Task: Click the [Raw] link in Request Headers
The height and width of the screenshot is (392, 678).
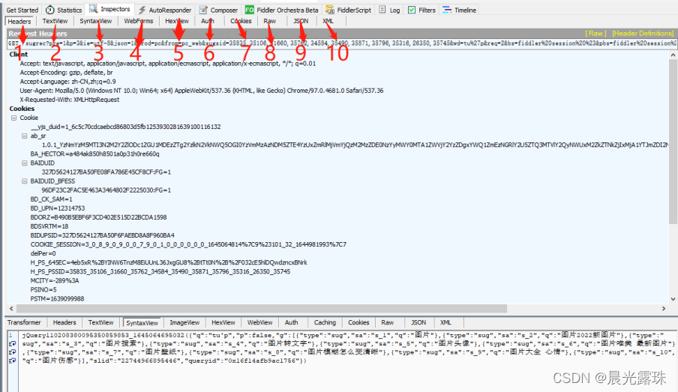Action: pos(595,33)
